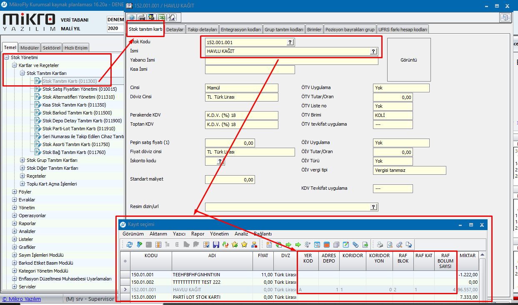This screenshot has width=518, height=305.
Task: Click the help question-mark icon in card toolbar
Action: pyautogui.click(x=132, y=17)
